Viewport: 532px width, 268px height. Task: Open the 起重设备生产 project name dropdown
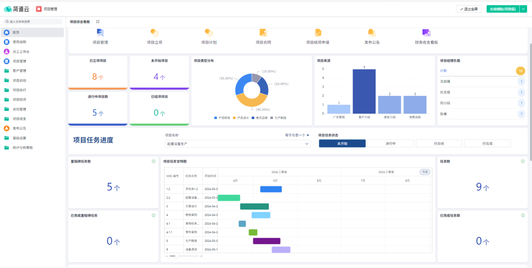click(x=238, y=144)
